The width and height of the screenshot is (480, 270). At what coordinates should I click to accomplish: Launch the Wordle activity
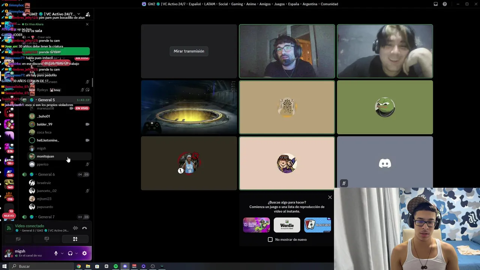(287, 225)
